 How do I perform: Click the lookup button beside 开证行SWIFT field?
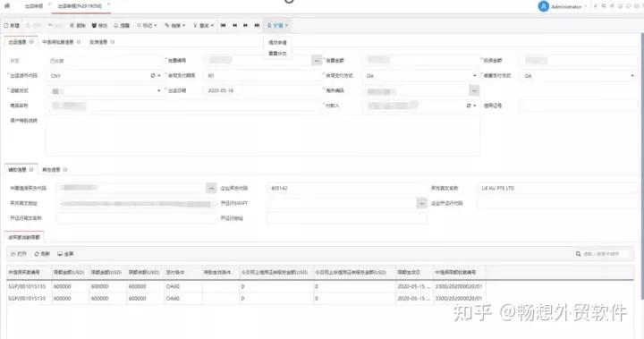point(422,203)
